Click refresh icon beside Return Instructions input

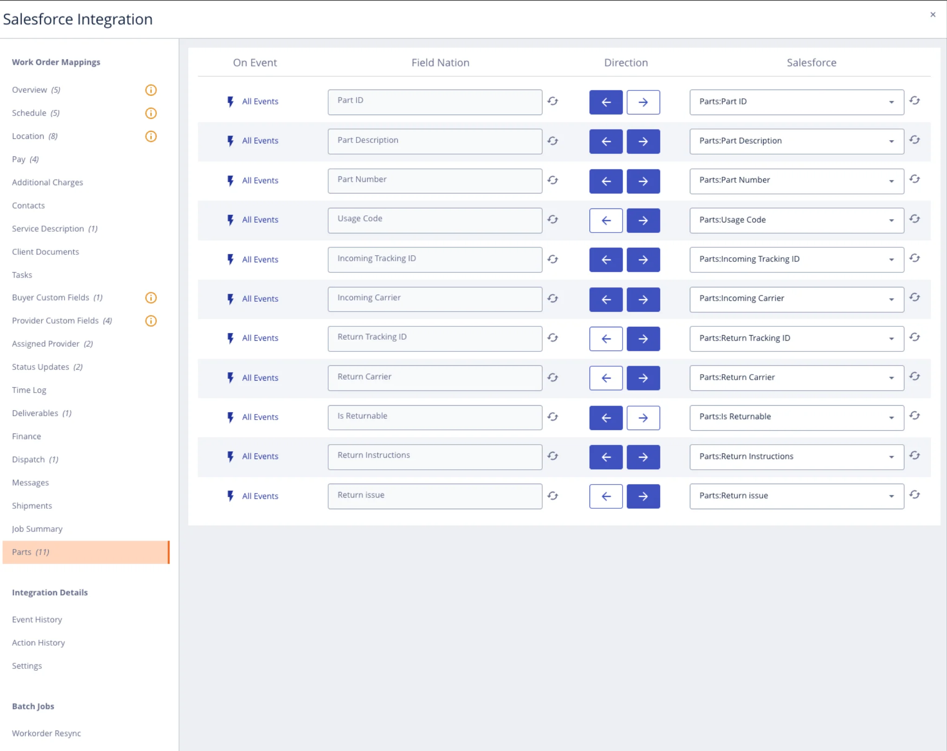pos(552,456)
